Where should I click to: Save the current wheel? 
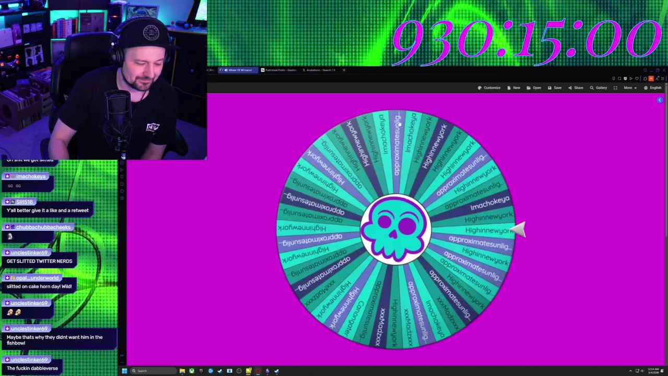pos(555,88)
